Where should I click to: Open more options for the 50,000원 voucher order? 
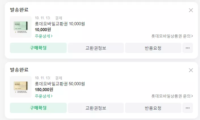pos(188,108)
